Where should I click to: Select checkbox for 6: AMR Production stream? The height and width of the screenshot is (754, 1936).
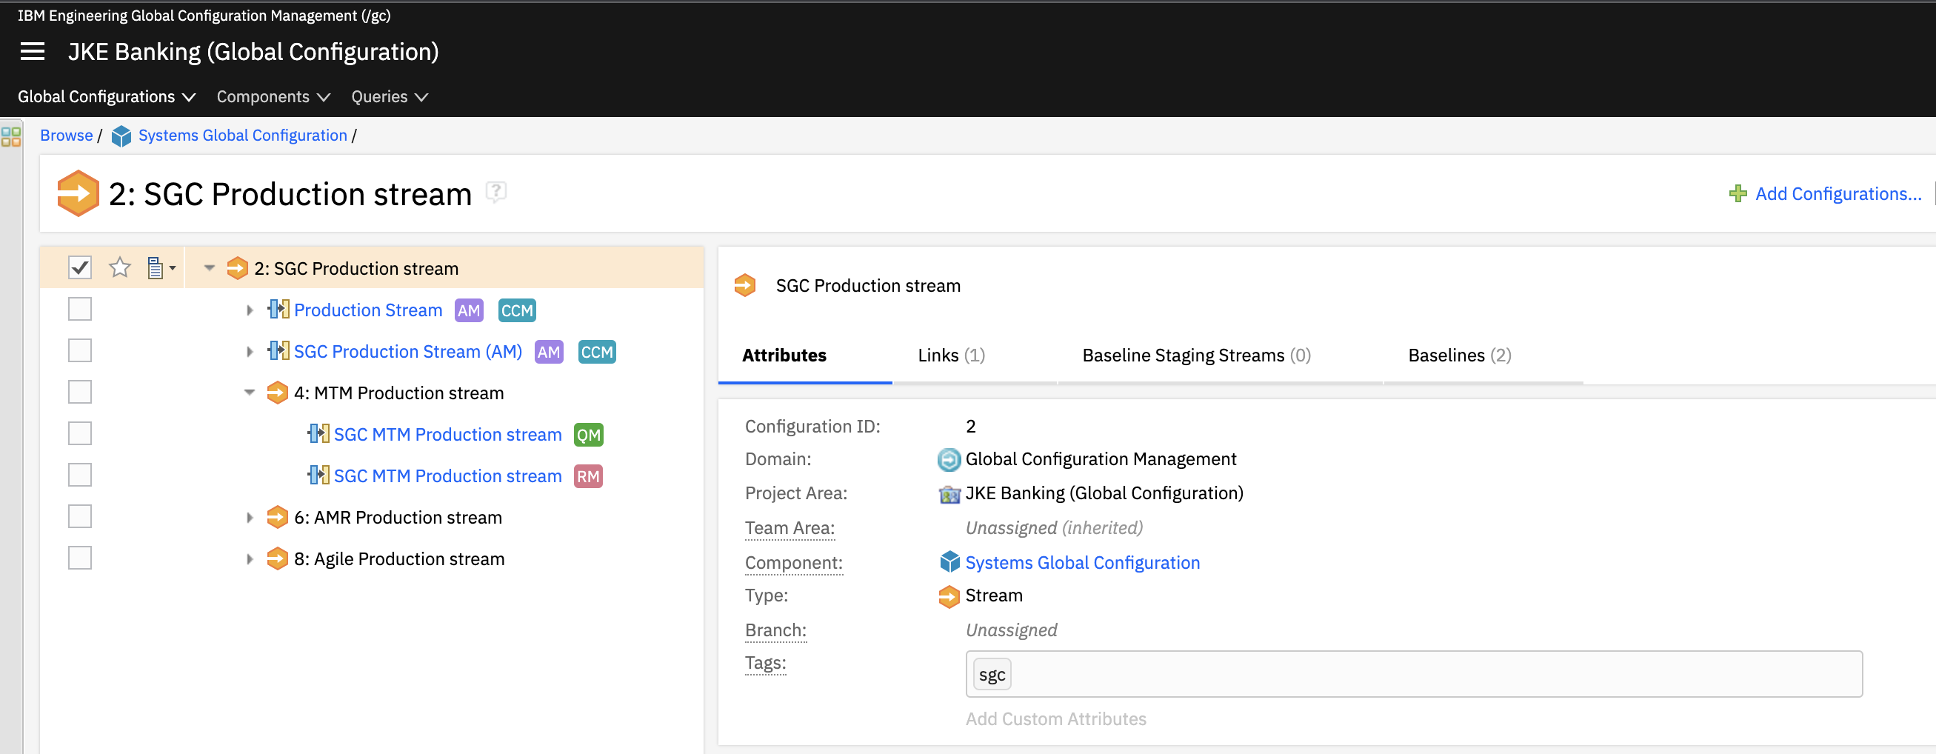click(x=80, y=516)
